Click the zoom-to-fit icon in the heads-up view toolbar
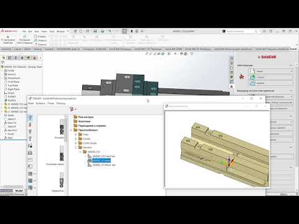The height and width of the screenshot is (224, 299). point(146,54)
